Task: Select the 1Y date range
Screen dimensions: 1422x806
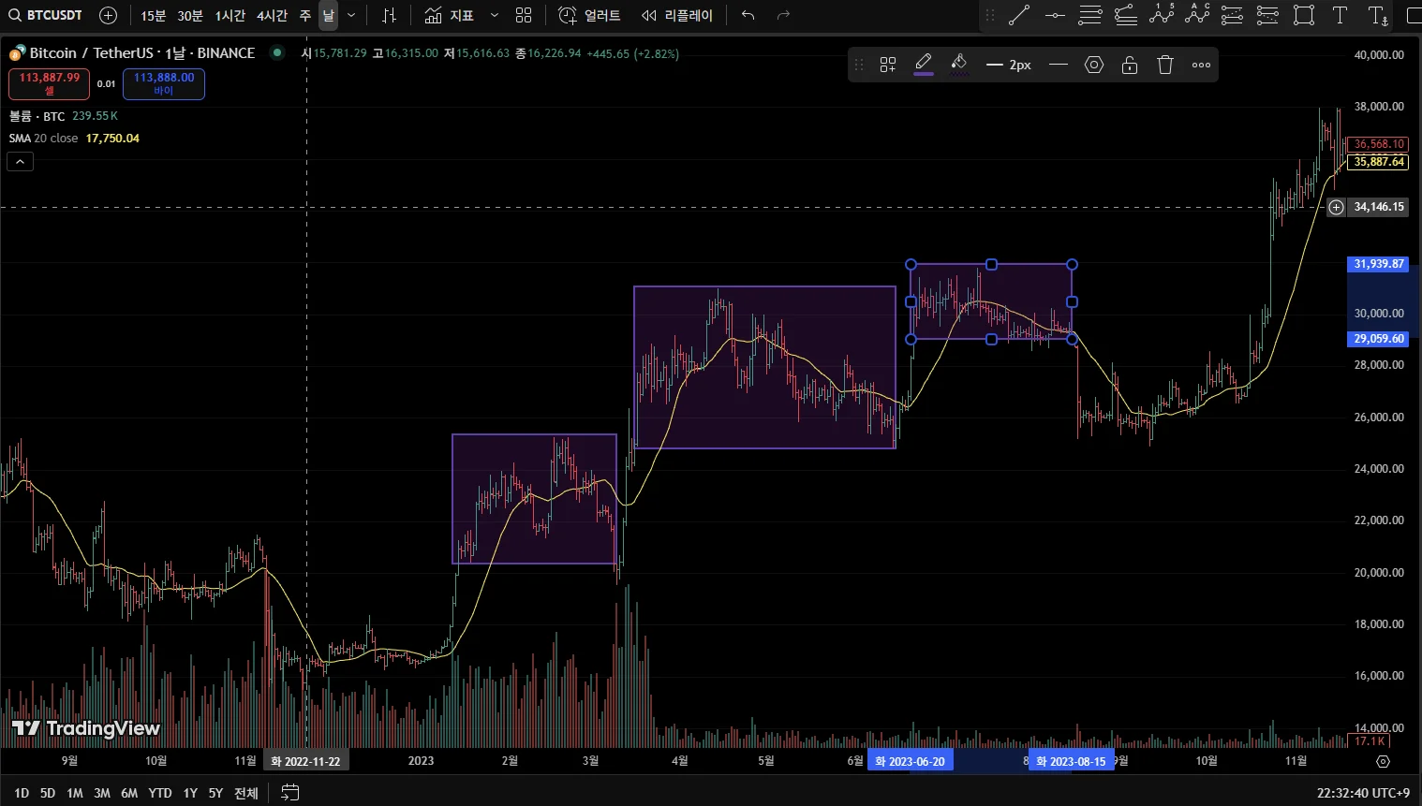Action: pos(190,793)
